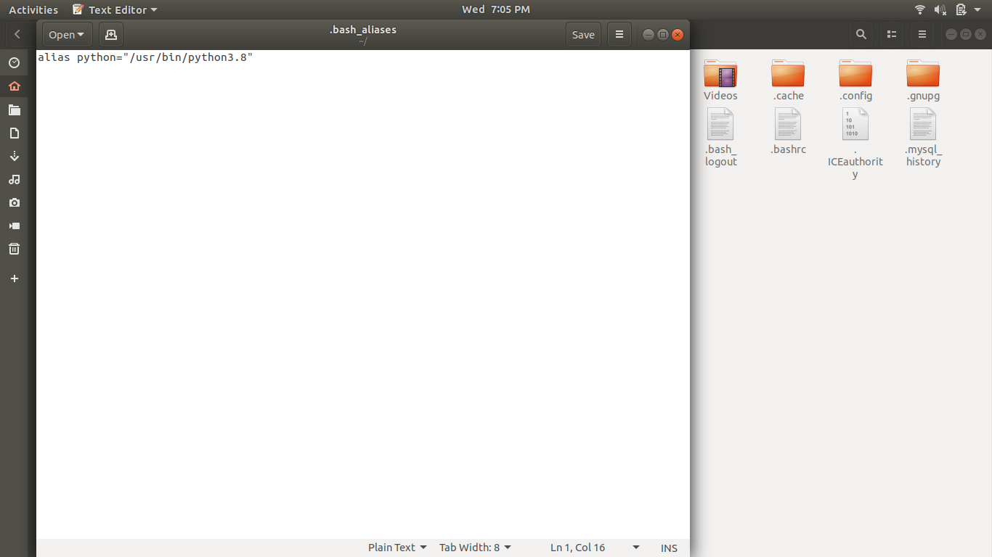Click the new document icon beside Open

tap(110, 35)
